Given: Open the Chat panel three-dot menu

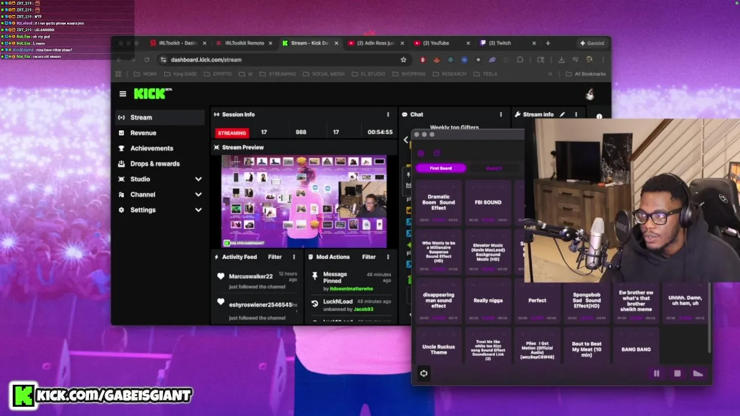Looking at the screenshot, I should [501, 114].
